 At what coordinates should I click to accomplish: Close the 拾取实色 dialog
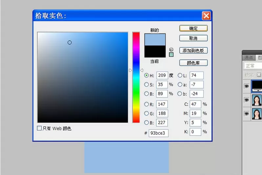point(206,16)
